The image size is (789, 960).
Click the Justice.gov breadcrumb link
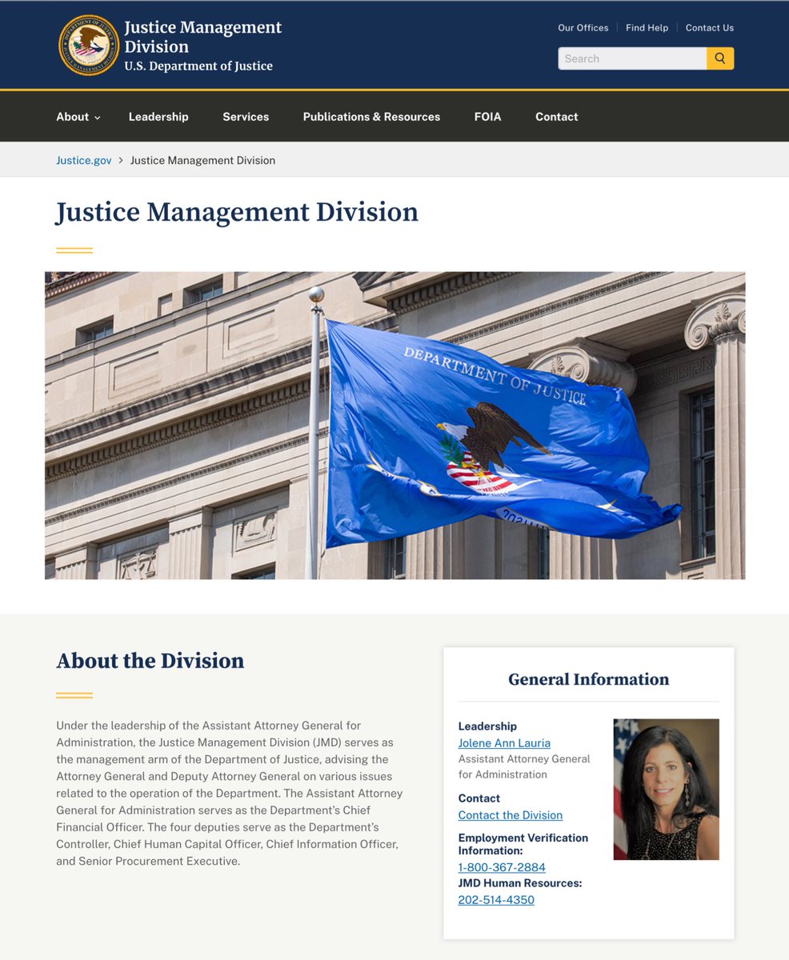point(84,160)
